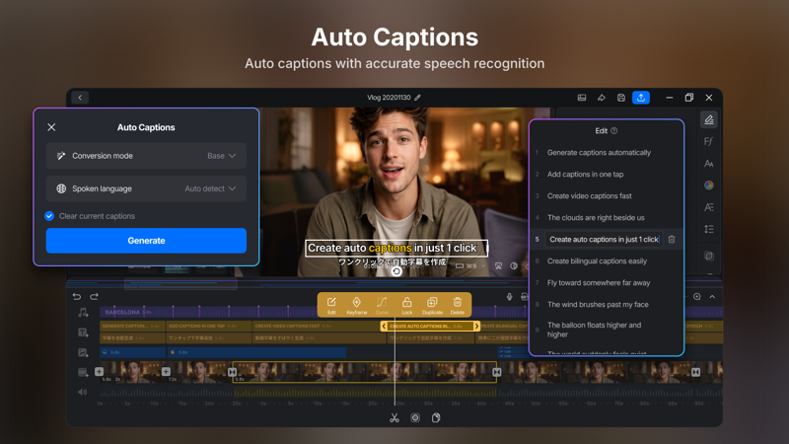
Task: Open the Conversion mode Base dropdown
Action: 146,156
